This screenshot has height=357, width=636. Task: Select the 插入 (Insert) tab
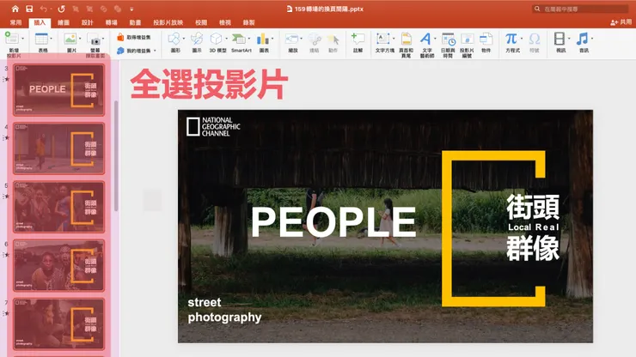click(x=40, y=22)
